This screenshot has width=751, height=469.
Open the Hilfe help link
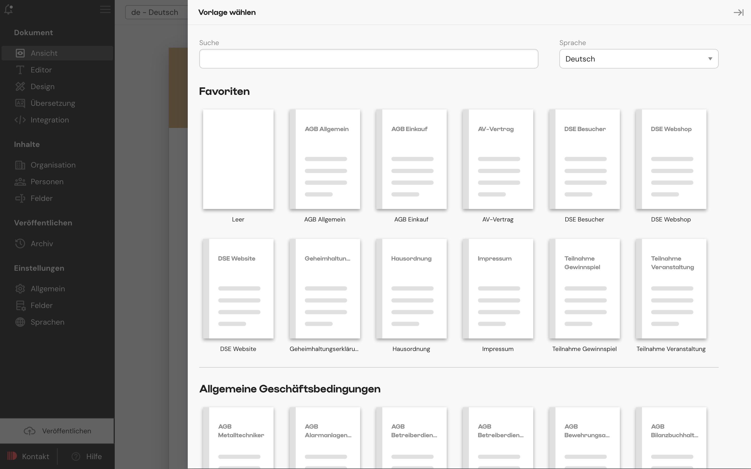pyautogui.click(x=86, y=456)
